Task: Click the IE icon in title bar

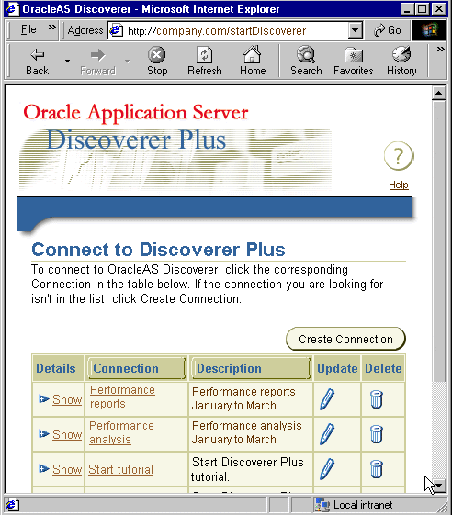Action: click(13, 9)
